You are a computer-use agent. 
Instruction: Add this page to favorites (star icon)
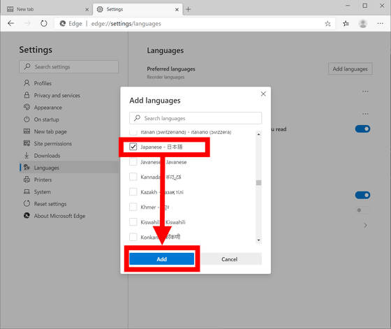pos(327,24)
